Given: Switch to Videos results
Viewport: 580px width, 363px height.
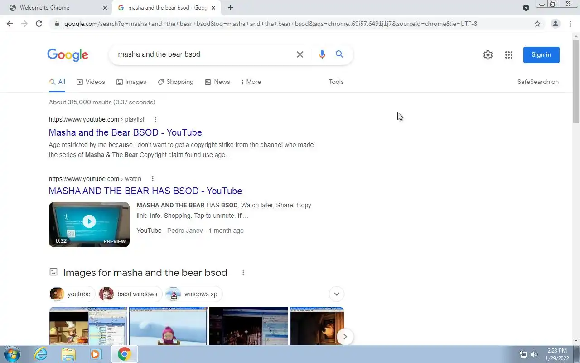Looking at the screenshot, I should point(91,82).
